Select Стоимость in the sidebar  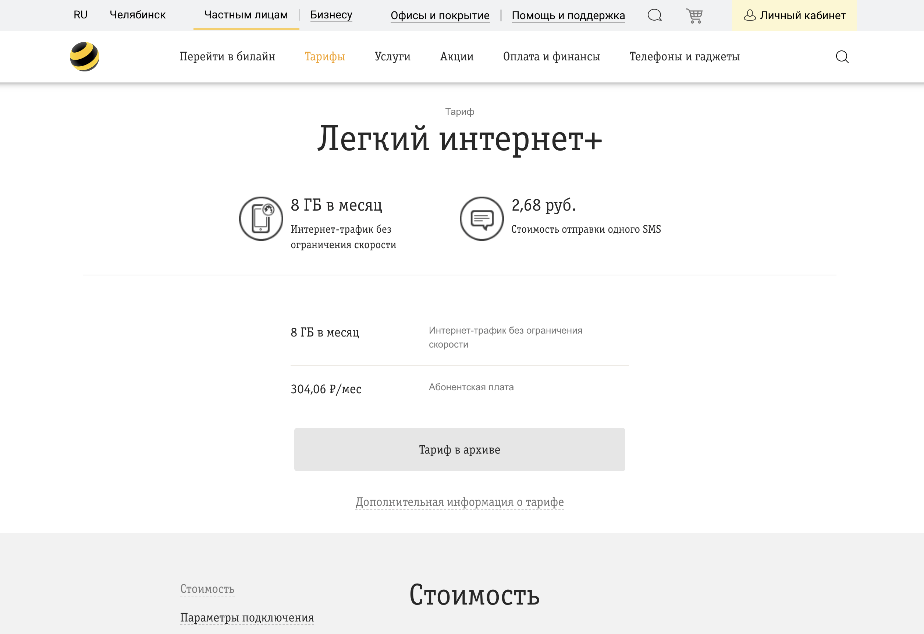coord(207,589)
